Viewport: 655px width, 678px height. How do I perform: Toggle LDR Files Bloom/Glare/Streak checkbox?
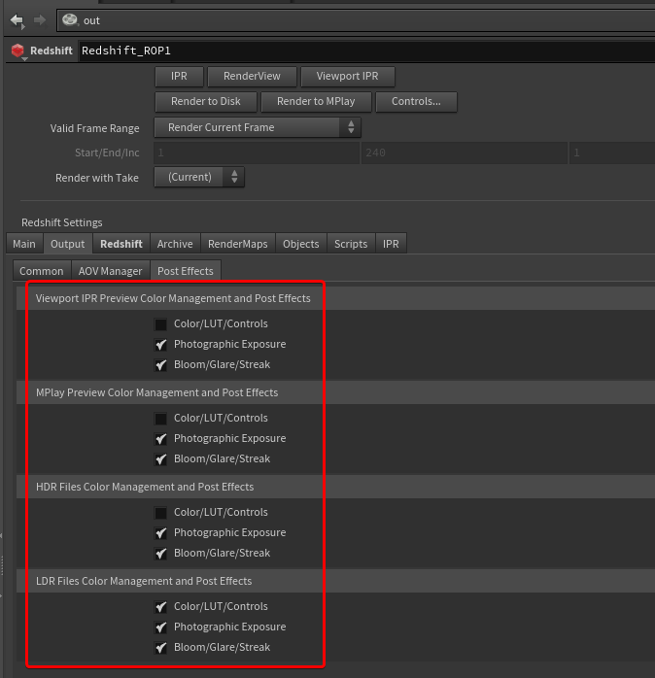pos(160,647)
